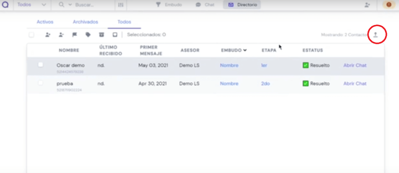Open the filter sliders icon beside search
399x173 pixels.
(x=121, y=5)
